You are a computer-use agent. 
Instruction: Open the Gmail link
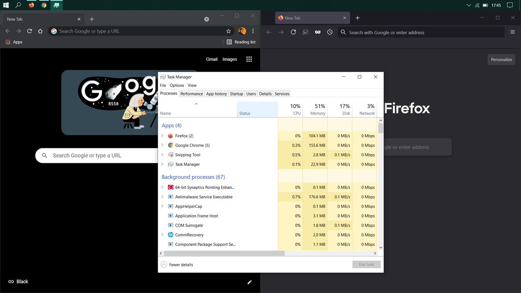coord(211,59)
